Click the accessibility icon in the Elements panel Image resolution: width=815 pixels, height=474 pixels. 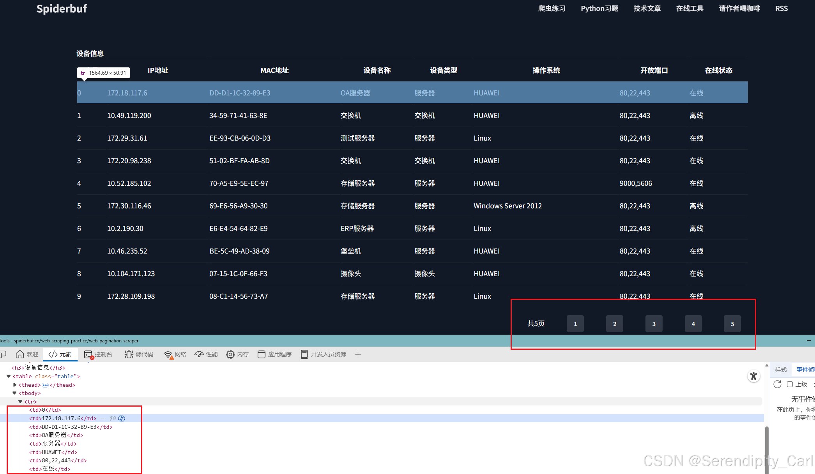coord(753,376)
